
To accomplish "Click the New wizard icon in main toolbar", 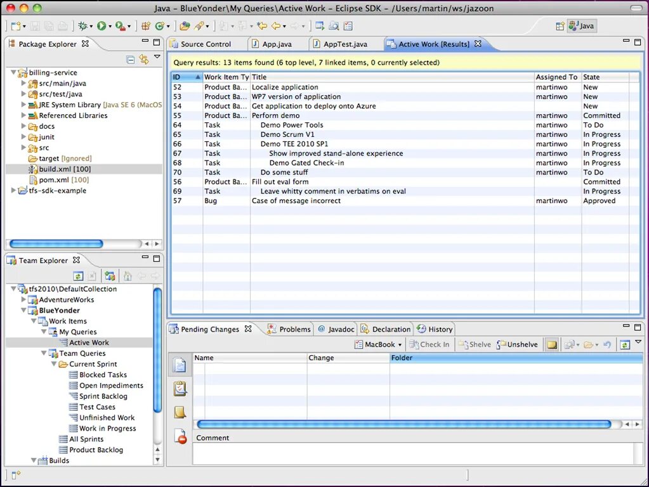I will click(15, 26).
